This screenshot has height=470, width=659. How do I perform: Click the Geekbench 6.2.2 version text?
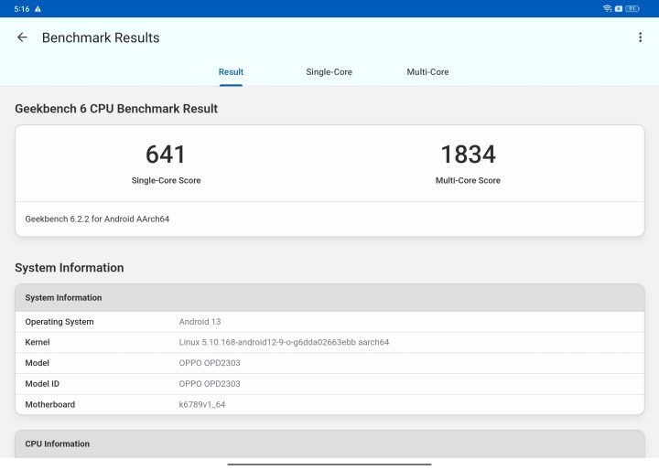pyautogui.click(x=97, y=219)
